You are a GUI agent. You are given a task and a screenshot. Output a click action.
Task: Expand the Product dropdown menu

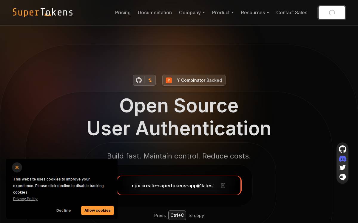coord(223,12)
